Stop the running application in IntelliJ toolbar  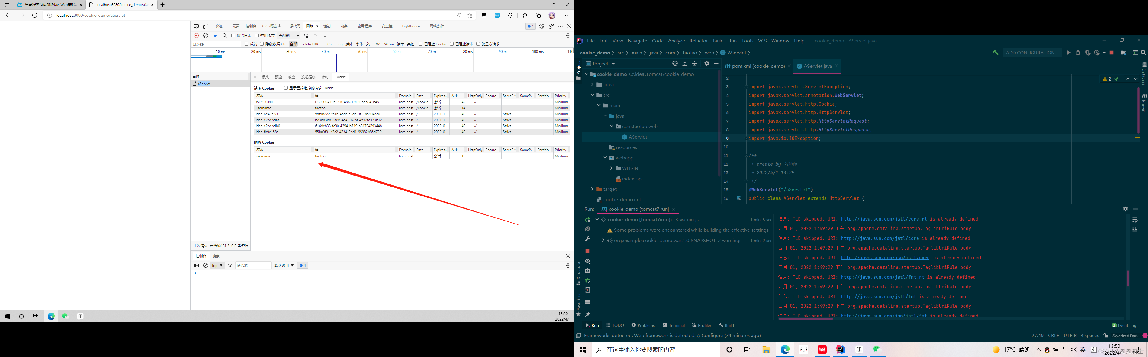1112,53
